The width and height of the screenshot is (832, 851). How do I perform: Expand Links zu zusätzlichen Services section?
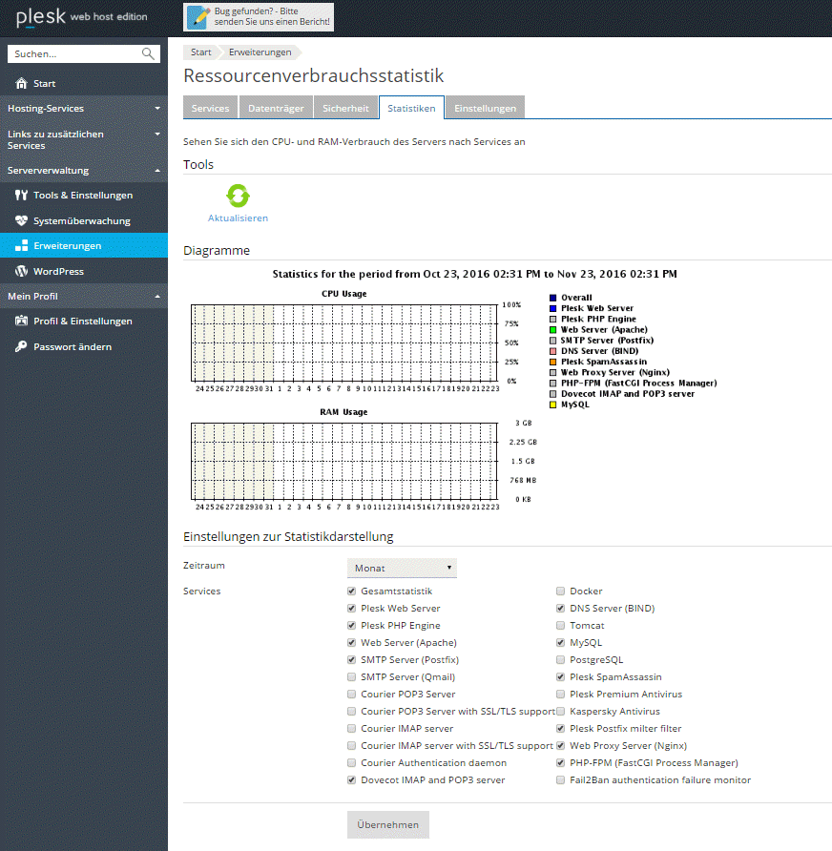pyautogui.click(x=84, y=139)
